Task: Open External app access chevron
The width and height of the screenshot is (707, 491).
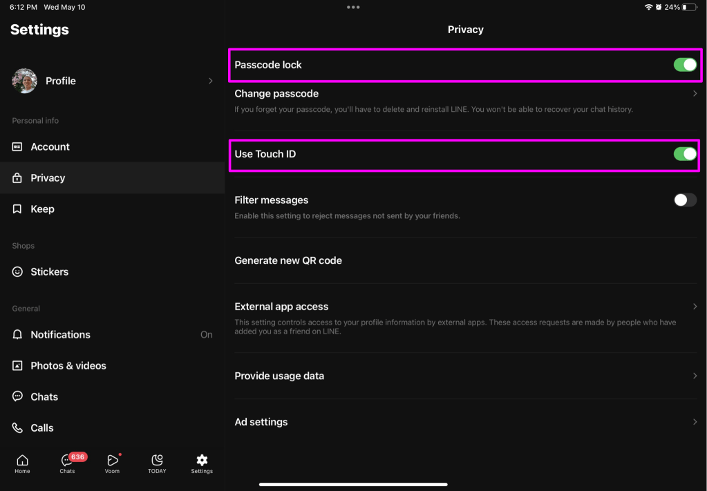Action: [x=695, y=307]
